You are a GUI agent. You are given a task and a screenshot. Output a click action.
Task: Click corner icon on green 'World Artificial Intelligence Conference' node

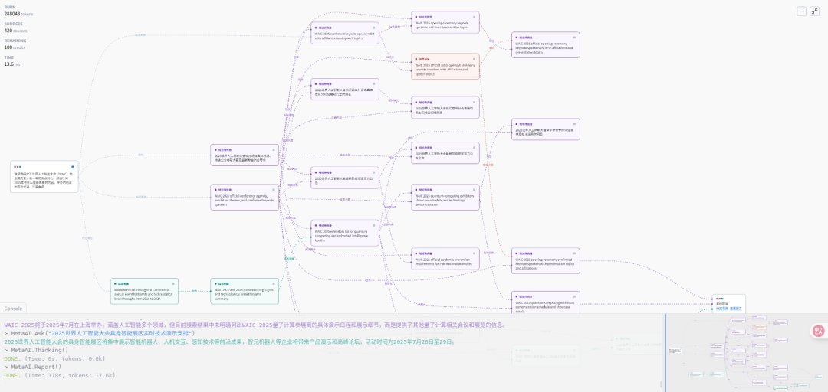click(173, 283)
